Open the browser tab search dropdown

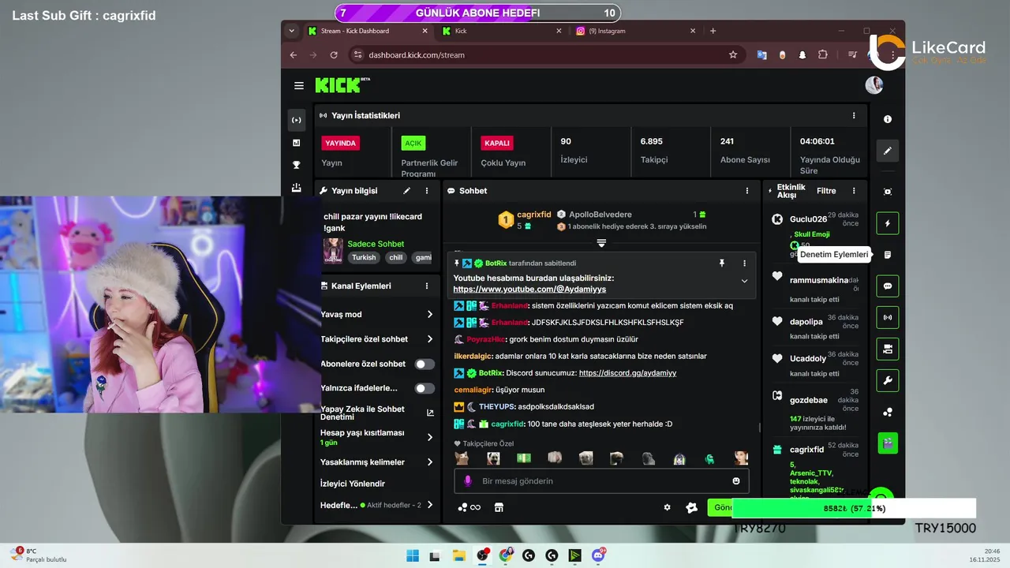pyautogui.click(x=291, y=31)
